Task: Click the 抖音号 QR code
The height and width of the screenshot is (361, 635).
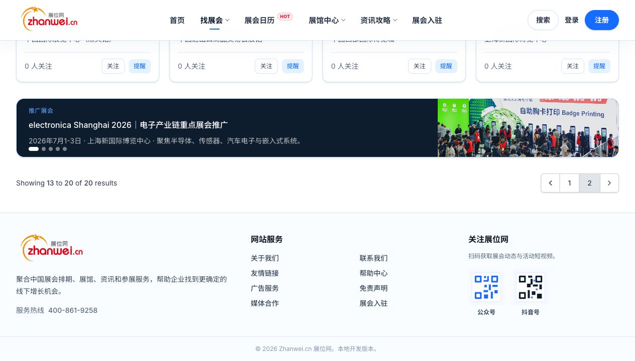Action: click(x=531, y=287)
